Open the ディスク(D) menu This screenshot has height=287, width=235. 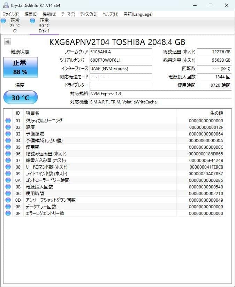coord(89,14)
